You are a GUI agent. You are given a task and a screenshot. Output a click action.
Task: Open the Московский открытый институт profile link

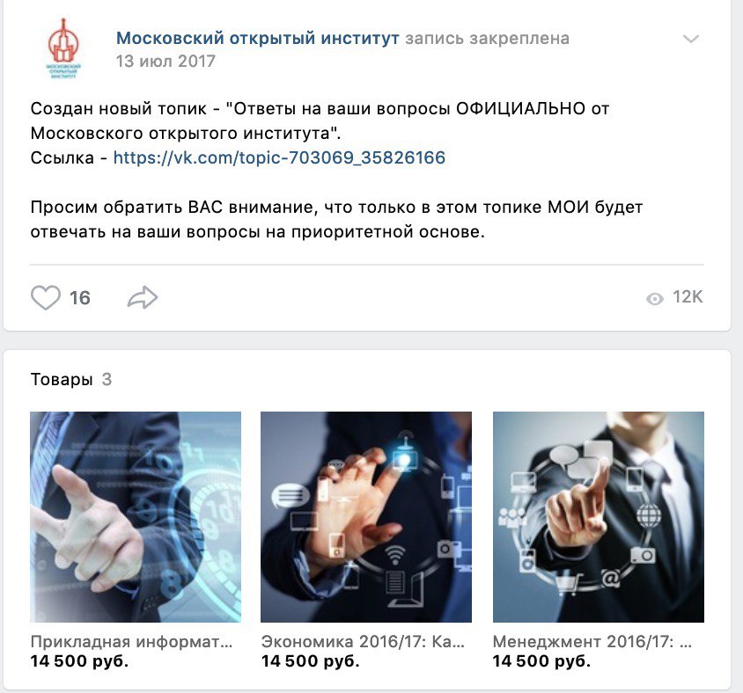click(x=258, y=38)
